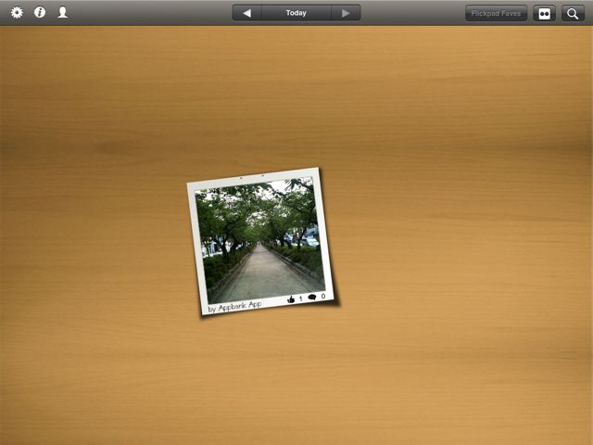Screen dimensions: 593x445
Task: Open comments via speech bubble icon
Action: pyautogui.click(x=312, y=297)
